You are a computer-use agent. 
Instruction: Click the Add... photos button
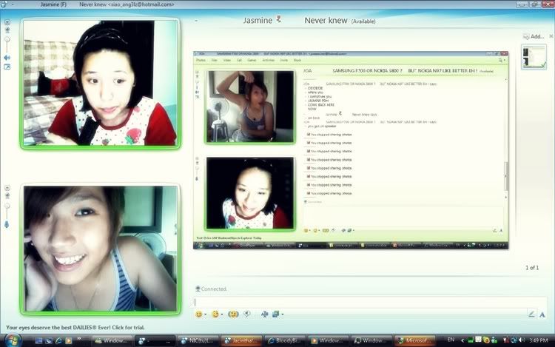tap(534, 36)
